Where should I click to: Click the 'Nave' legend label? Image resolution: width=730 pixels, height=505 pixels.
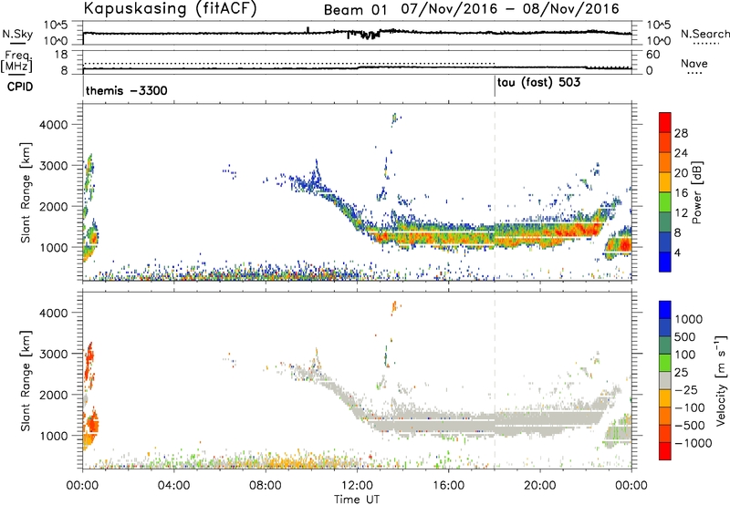pyautogui.click(x=694, y=63)
